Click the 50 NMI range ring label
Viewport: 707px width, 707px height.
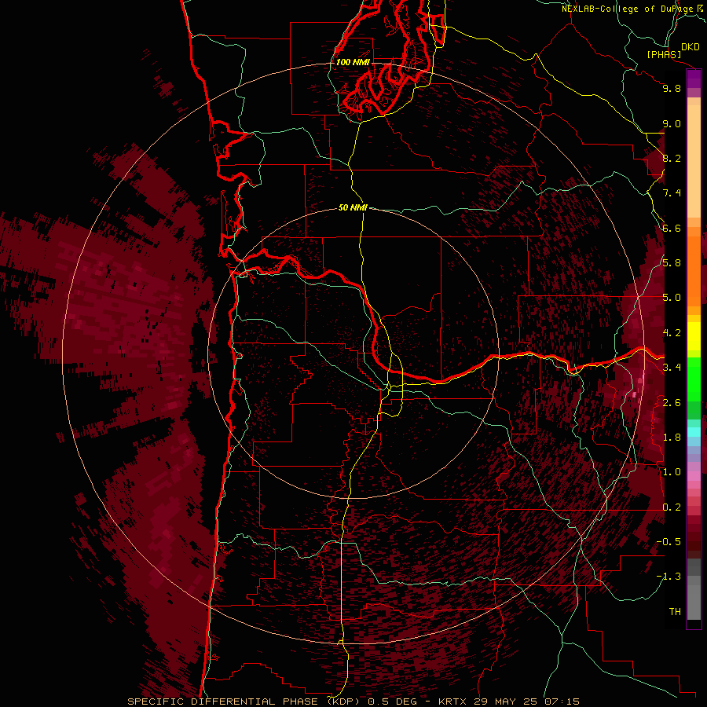click(353, 208)
